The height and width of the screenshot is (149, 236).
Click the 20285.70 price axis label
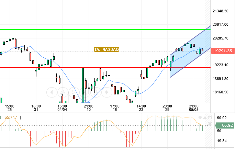click(220, 38)
